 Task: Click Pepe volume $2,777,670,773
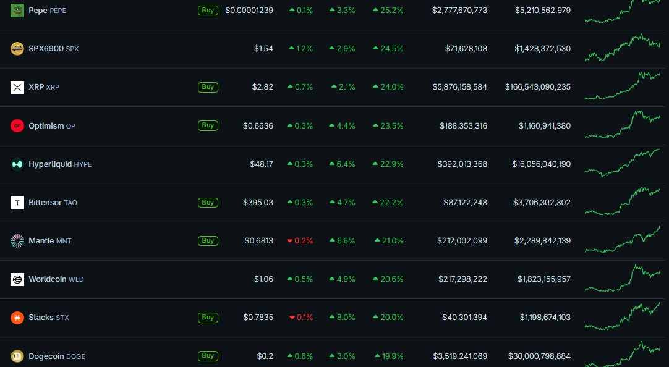click(x=459, y=11)
